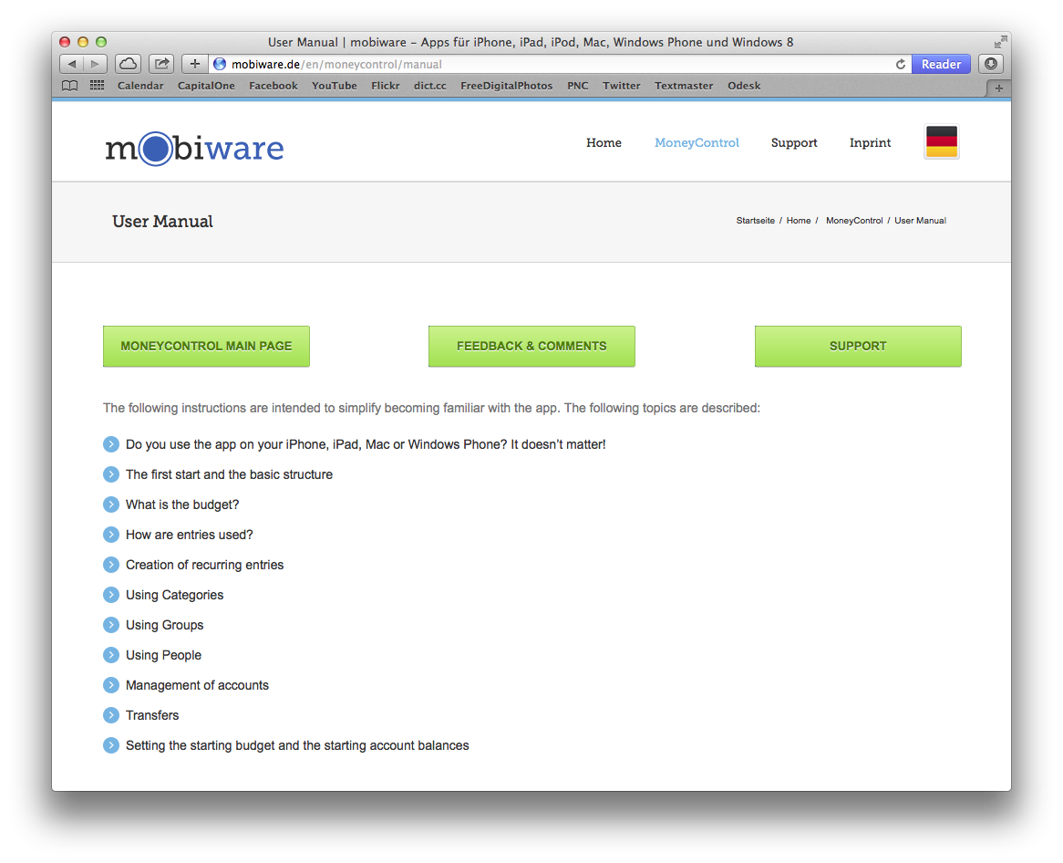Open the reading list book icon
1063x863 pixels.
point(70,86)
